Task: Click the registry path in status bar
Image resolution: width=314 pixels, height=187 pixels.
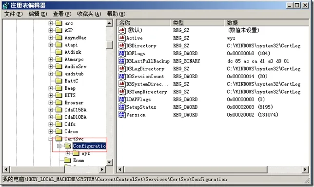Action: (x=115, y=179)
